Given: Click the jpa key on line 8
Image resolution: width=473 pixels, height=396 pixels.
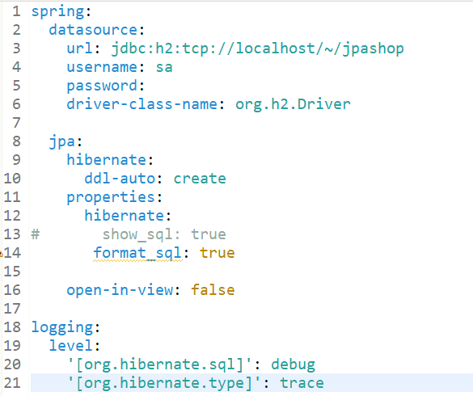Looking at the screenshot, I should [62, 142].
